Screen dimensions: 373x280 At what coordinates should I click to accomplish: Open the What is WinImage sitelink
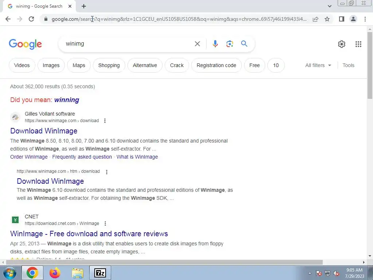click(x=137, y=157)
